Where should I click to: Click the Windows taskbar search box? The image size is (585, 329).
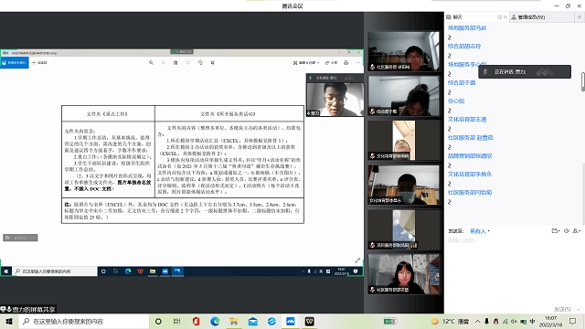tap(83, 321)
